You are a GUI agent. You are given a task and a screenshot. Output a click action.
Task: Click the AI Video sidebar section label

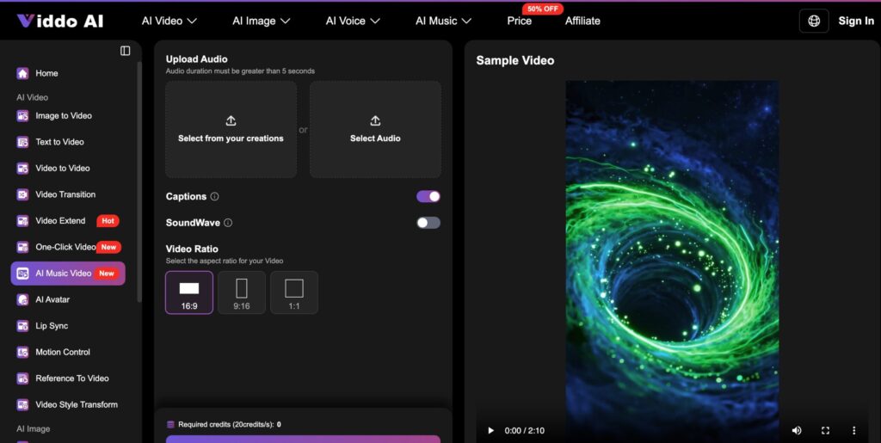(x=32, y=97)
